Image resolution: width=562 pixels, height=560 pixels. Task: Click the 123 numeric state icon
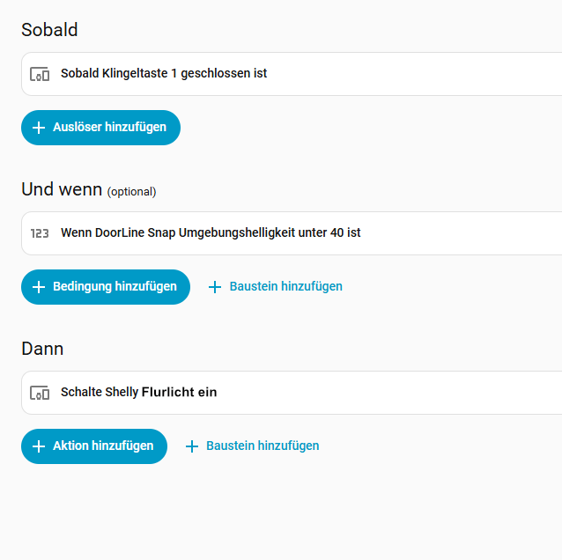pyautogui.click(x=40, y=233)
